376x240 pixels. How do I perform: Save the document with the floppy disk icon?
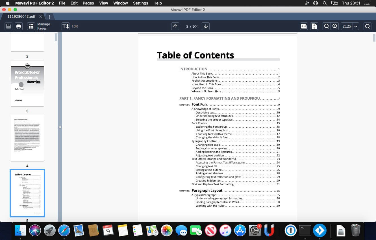(x=8, y=26)
